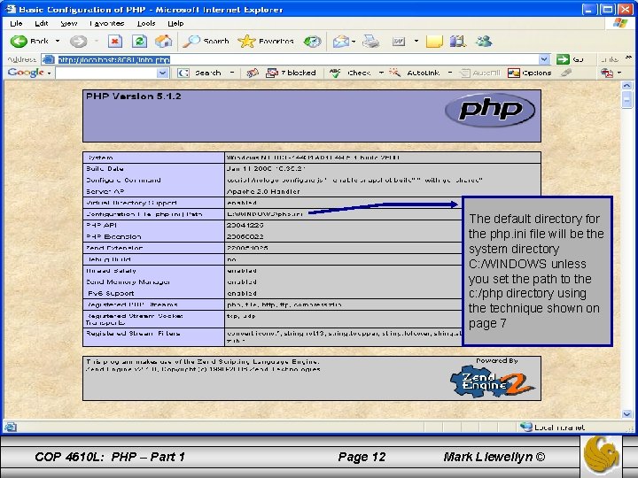Image resolution: width=638 pixels, height=478 pixels.
Task: Click the AutoLink toolbar button
Action: [x=415, y=73]
